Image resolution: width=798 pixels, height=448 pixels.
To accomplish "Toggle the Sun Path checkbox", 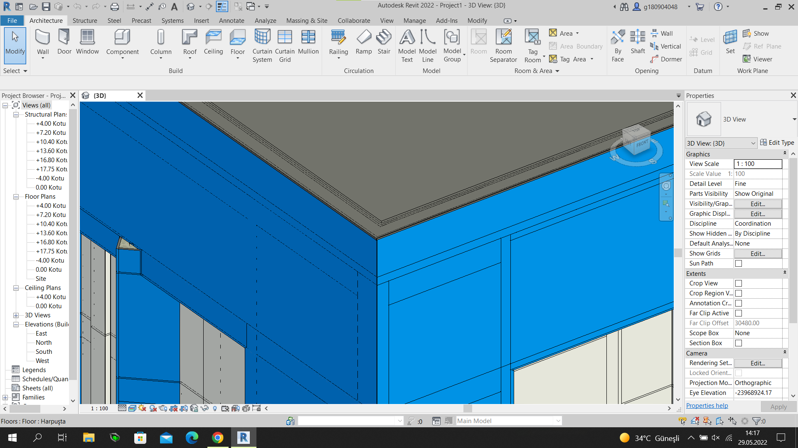I will [x=739, y=263].
